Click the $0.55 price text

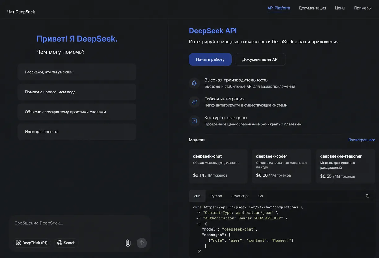click(326, 176)
